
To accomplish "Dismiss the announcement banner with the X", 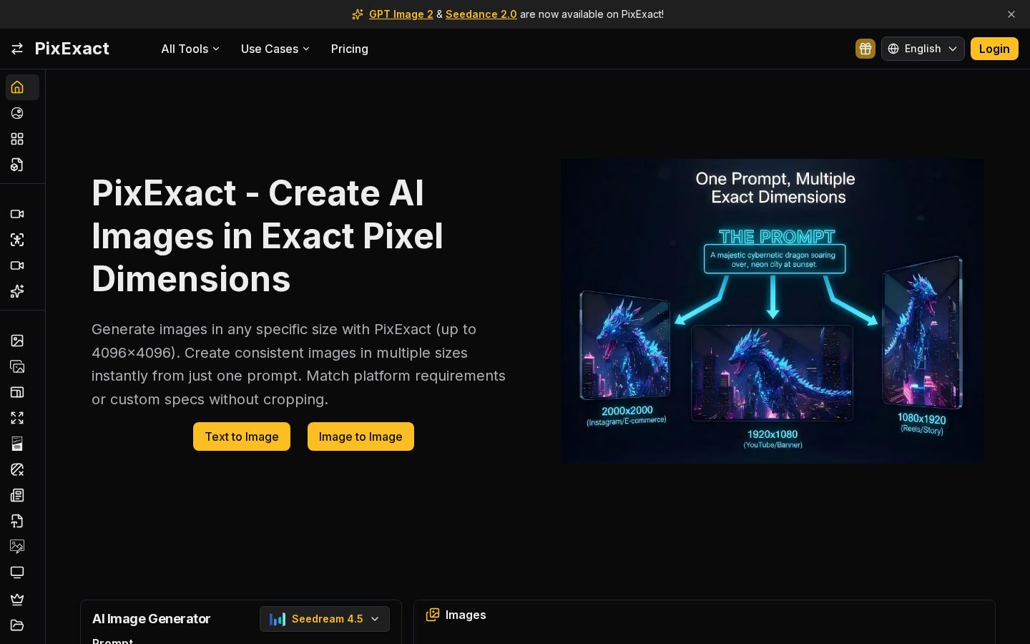I will coord(1011,14).
